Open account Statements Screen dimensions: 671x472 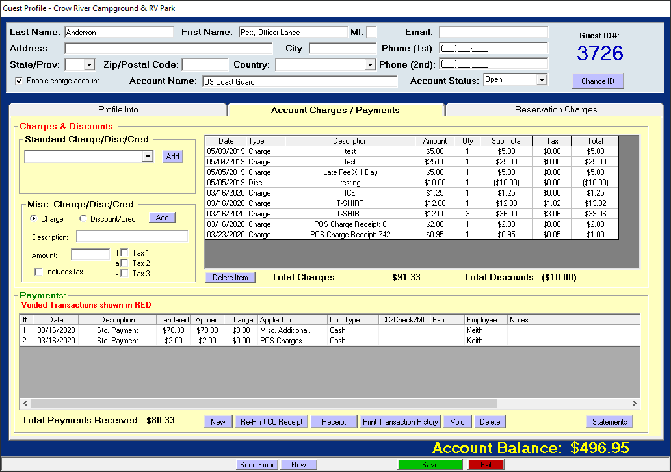(x=609, y=421)
